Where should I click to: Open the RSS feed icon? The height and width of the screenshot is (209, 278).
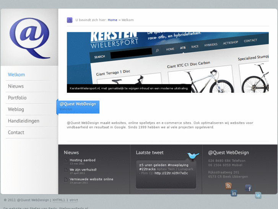tap(228, 186)
